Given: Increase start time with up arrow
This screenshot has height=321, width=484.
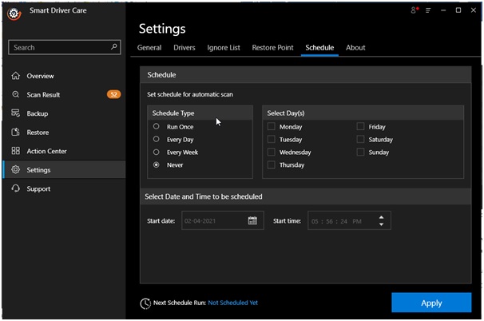Looking at the screenshot, I should 381,217.
